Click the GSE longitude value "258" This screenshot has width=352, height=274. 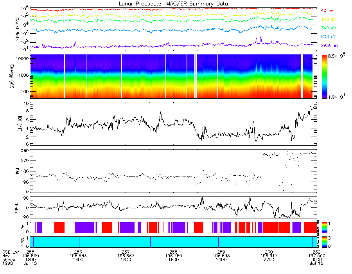174,252
